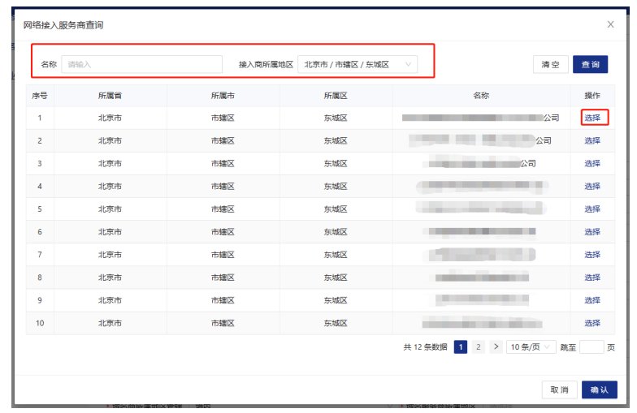Click the next page arrow

coord(496,347)
